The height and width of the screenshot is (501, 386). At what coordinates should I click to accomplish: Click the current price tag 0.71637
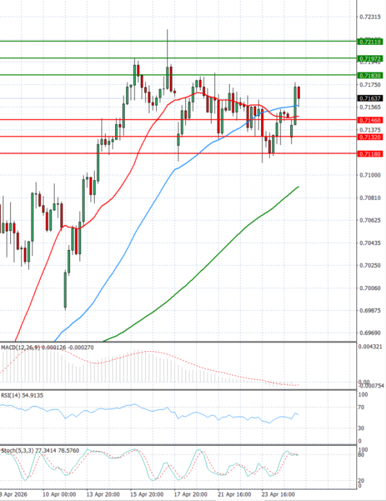370,98
